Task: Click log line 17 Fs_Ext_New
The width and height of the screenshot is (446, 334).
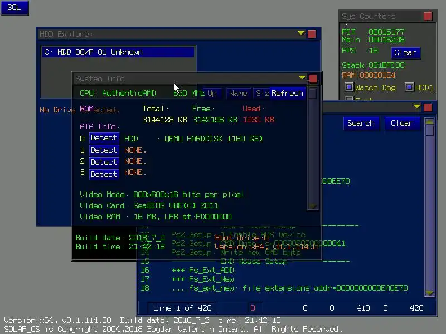Action: (x=203, y=279)
